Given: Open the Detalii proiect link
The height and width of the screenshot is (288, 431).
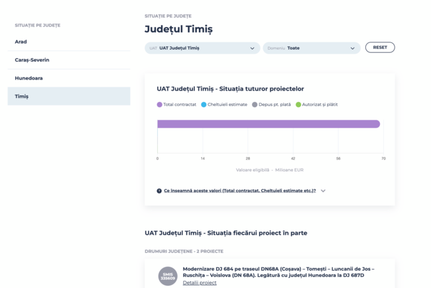Looking at the screenshot, I should pyautogui.click(x=200, y=283).
